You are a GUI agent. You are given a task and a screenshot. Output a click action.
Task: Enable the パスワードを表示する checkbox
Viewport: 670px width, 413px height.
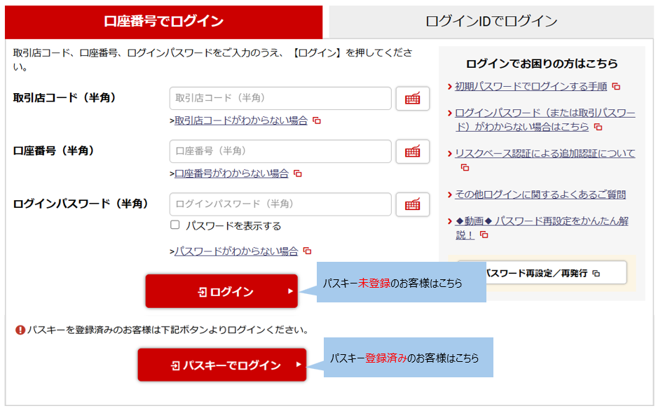pyautogui.click(x=175, y=225)
